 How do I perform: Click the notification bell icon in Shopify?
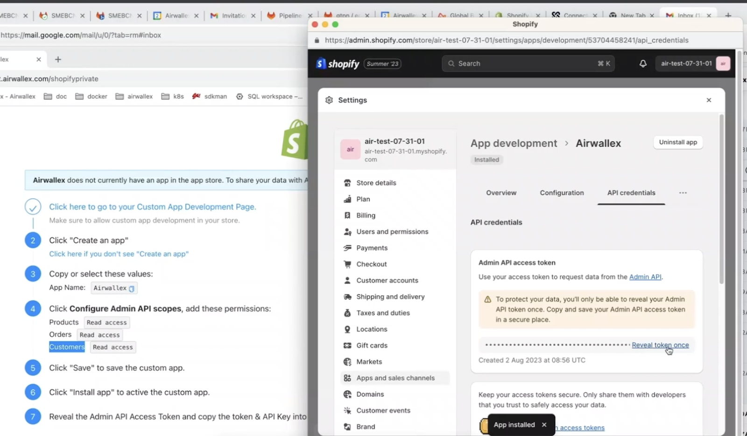click(643, 64)
